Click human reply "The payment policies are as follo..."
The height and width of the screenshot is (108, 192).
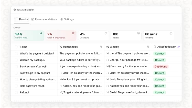point(80,53)
